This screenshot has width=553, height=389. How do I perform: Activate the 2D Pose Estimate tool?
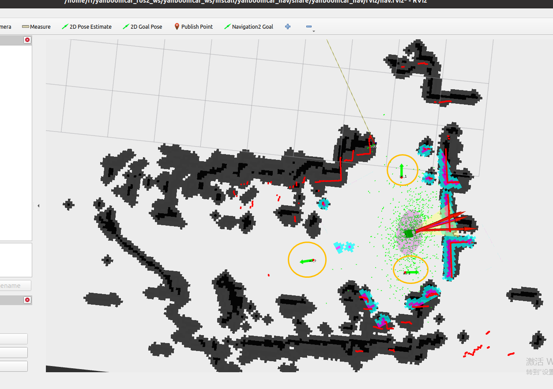[x=87, y=27]
